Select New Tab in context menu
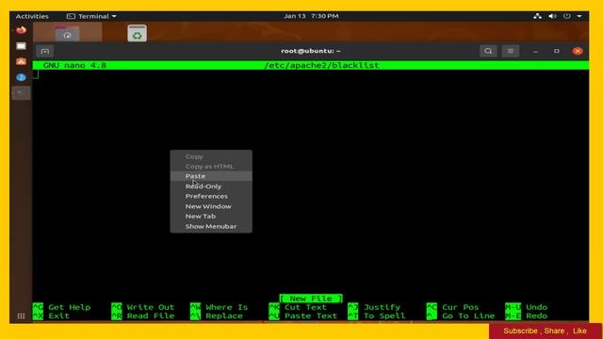Image resolution: width=603 pixels, height=339 pixels. (211, 216)
